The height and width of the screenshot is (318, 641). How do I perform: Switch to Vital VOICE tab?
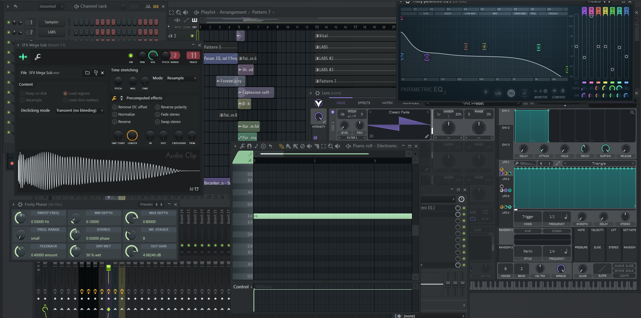point(341,103)
